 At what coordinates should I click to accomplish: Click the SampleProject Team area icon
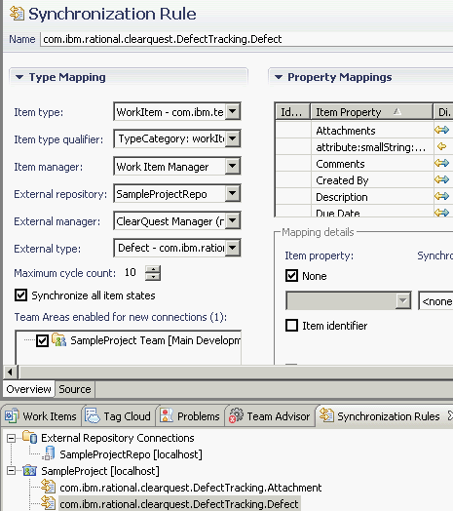click(59, 340)
